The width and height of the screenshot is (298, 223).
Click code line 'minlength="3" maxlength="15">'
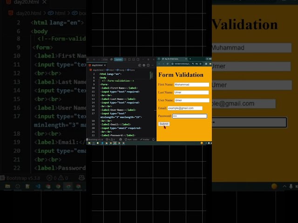click(x=121, y=117)
